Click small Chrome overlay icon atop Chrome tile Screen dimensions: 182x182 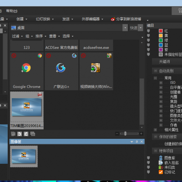[40, 56]
